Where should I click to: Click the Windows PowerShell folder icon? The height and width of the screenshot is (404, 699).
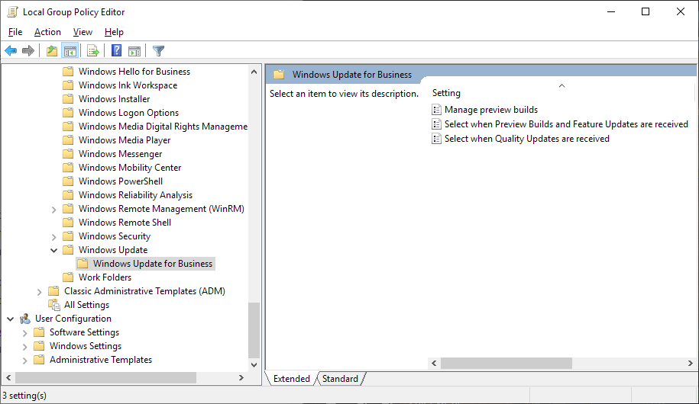(68, 181)
